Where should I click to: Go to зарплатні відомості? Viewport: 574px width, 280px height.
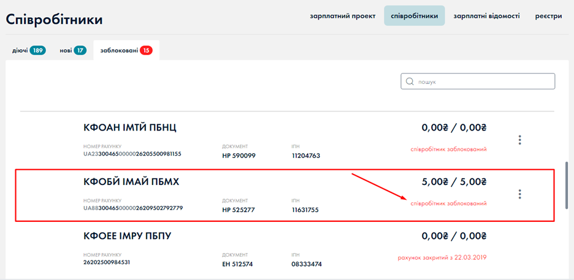click(486, 16)
